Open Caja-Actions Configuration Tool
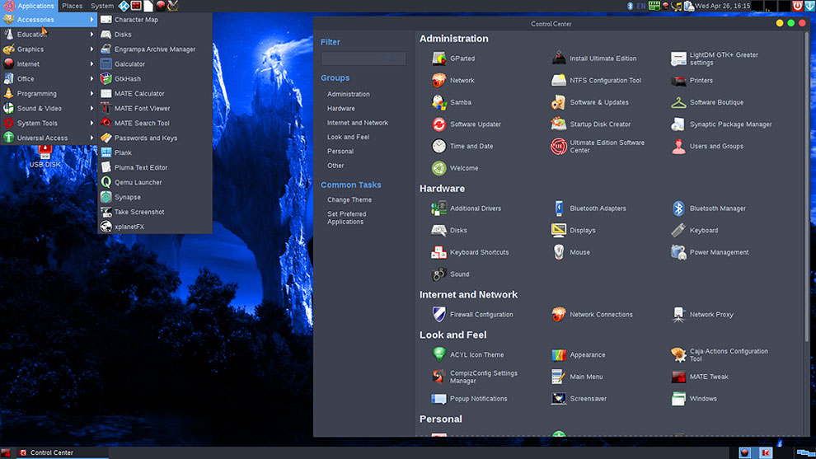The height and width of the screenshot is (459, 816). point(720,355)
